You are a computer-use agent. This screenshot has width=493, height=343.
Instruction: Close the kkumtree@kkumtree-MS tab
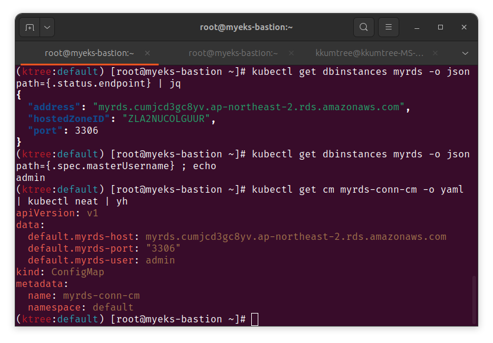(435, 53)
